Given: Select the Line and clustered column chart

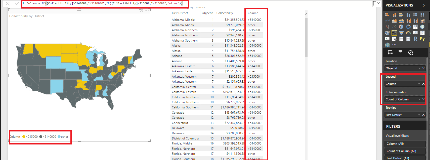Looking at the screenshot, I should point(415,21).
